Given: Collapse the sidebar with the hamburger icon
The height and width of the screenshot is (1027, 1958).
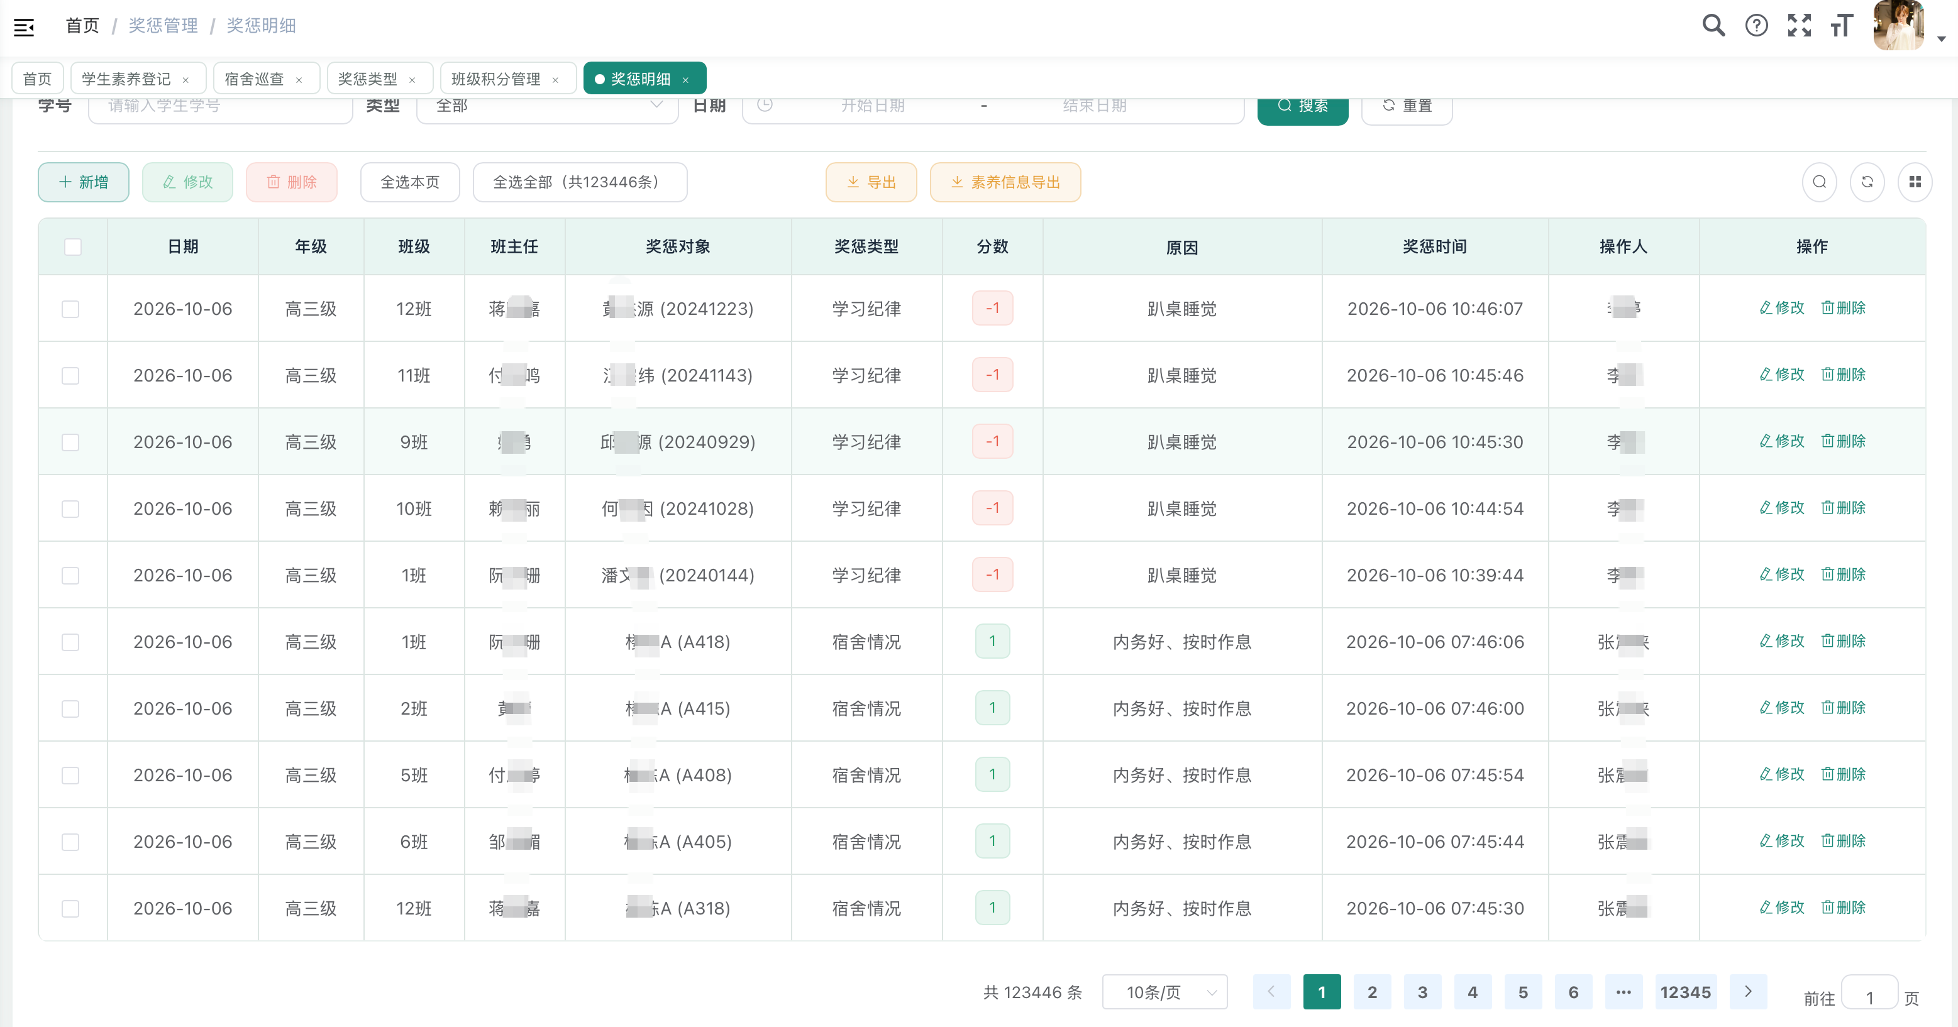Looking at the screenshot, I should 25,28.
